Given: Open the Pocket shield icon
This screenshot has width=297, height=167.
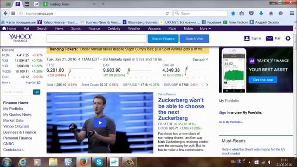Looking at the screenshot, I should point(252,13).
